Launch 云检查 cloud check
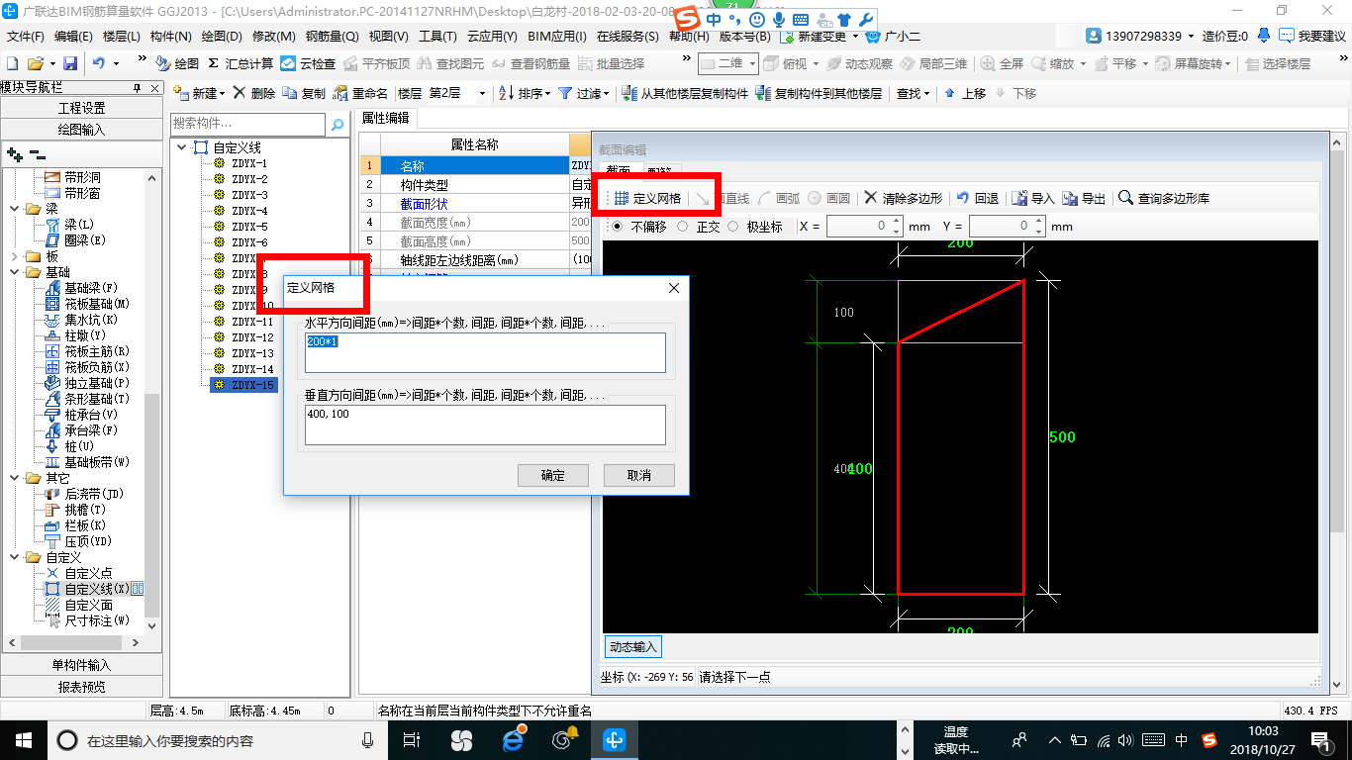The height and width of the screenshot is (760, 1352). point(308,63)
